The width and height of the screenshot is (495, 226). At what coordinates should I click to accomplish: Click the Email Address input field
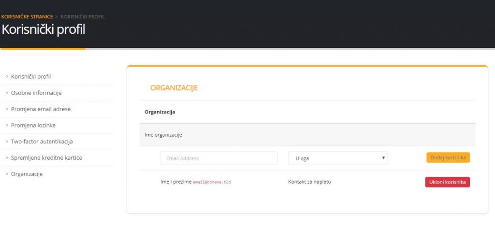[219, 158]
